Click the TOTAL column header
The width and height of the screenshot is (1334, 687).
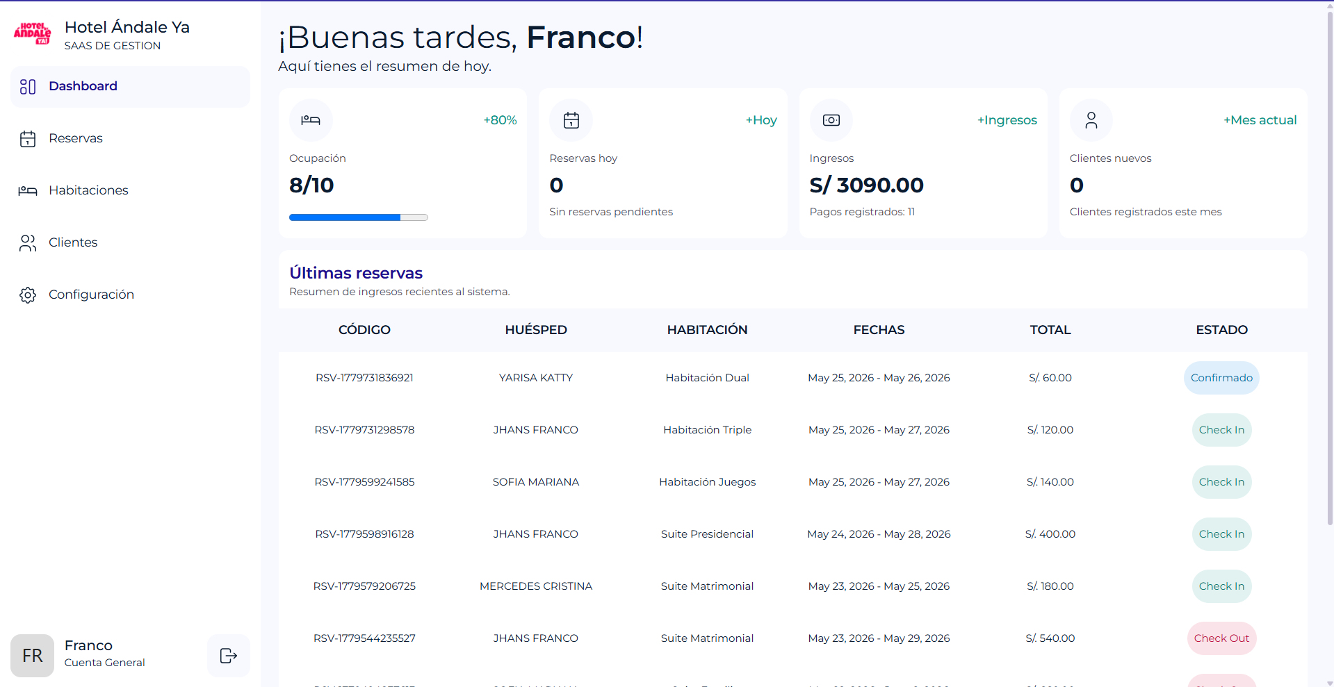1050,330
